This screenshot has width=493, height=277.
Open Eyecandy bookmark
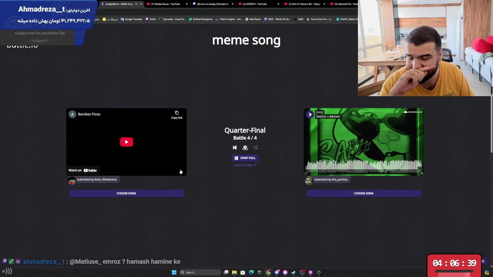(x=172, y=19)
